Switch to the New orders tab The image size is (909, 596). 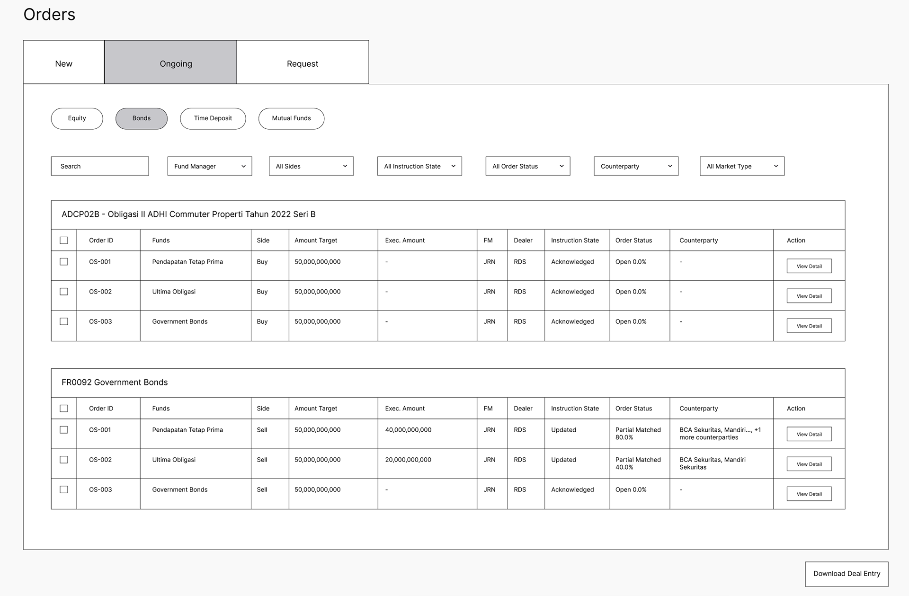tap(64, 62)
